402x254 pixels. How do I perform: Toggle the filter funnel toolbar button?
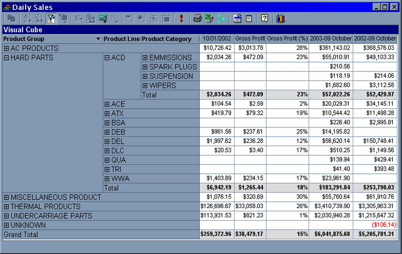52,18
